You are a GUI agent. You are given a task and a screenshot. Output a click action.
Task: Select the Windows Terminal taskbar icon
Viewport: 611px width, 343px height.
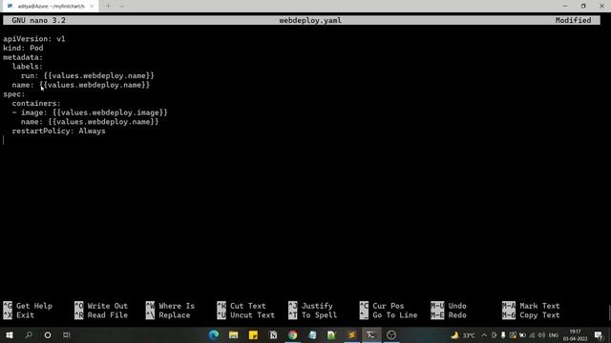pyautogui.click(x=371, y=334)
